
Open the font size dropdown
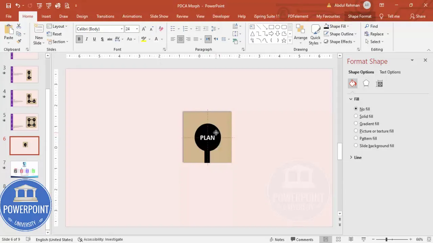click(x=137, y=29)
